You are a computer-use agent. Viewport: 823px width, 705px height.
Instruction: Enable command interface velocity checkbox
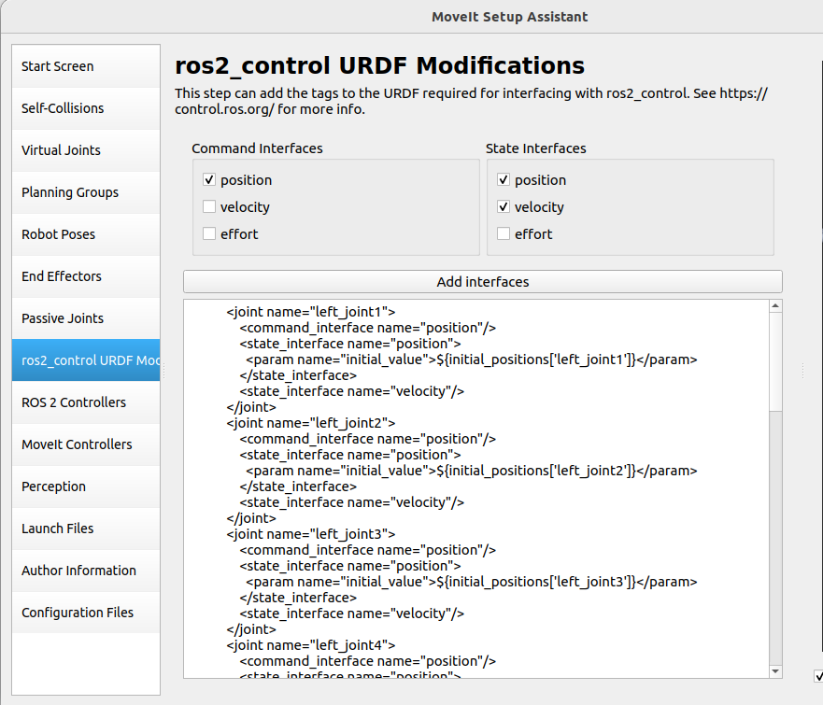(x=209, y=206)
